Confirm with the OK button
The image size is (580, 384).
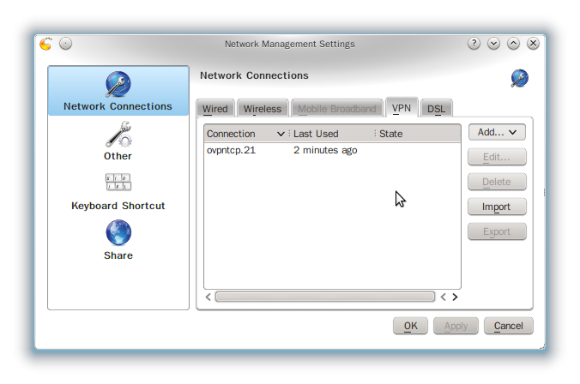point(410,326)
